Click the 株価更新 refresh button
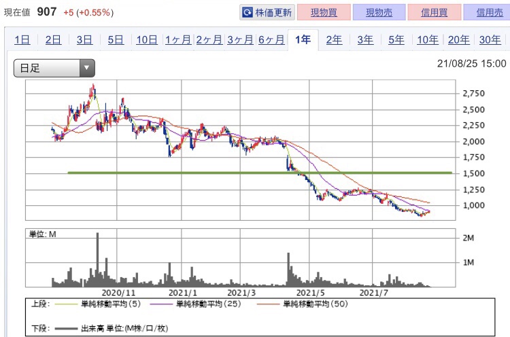This screenshot has height=337, width=510. click(x=267, y=12)
